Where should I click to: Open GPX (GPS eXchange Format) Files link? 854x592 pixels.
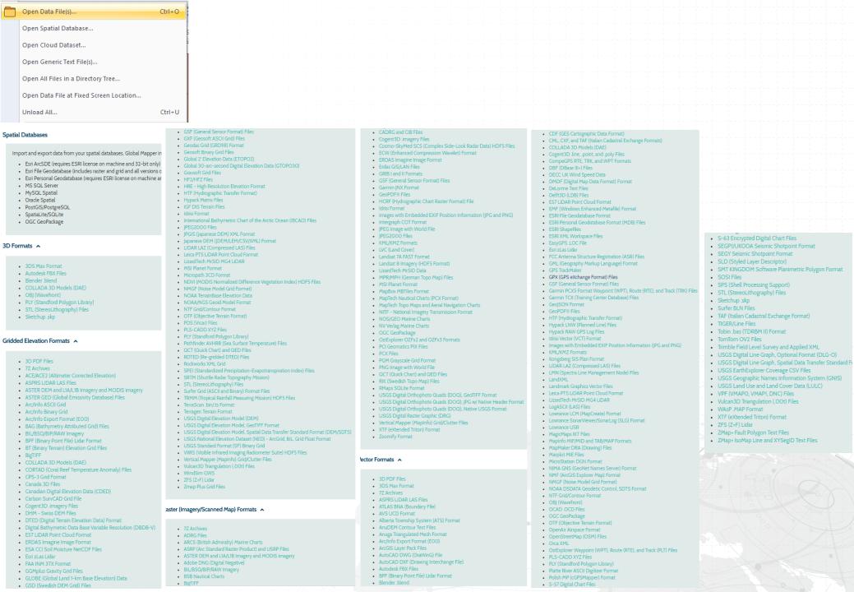coord(583,277)
